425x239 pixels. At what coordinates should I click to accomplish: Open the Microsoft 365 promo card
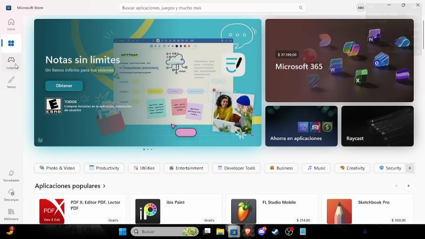pyautogui.click(x=339, y=60)
